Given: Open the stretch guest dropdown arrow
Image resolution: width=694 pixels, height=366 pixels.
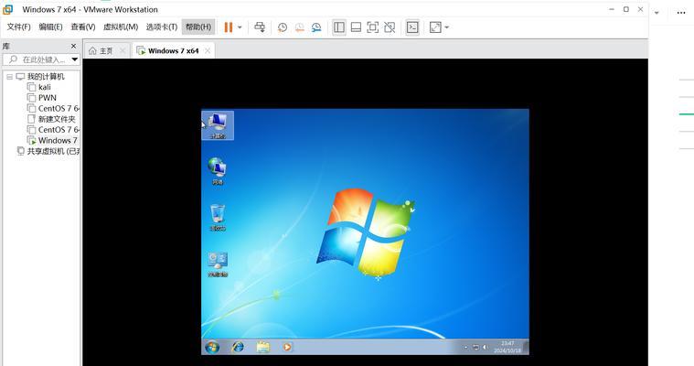Looking at the screenshot, I should click(446, 27).
